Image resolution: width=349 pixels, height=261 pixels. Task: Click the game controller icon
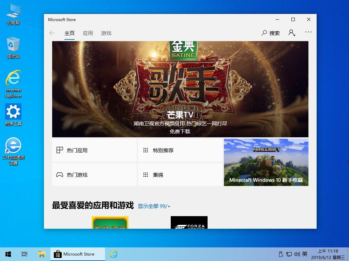(59, 175)
